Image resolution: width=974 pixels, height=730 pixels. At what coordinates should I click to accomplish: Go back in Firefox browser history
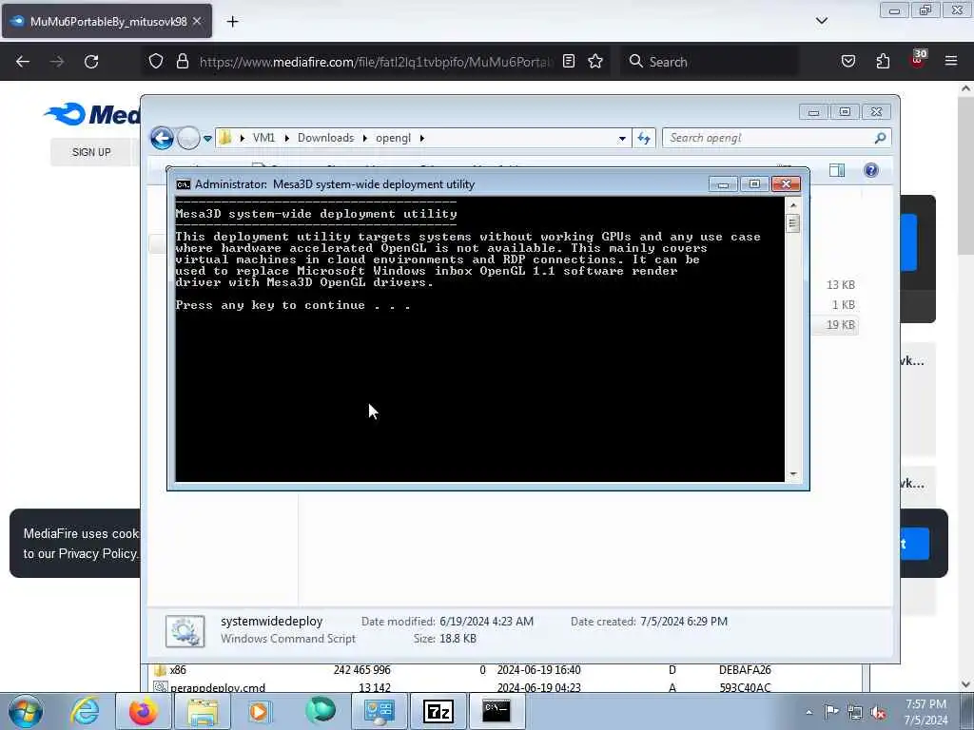tap(23, 62)
